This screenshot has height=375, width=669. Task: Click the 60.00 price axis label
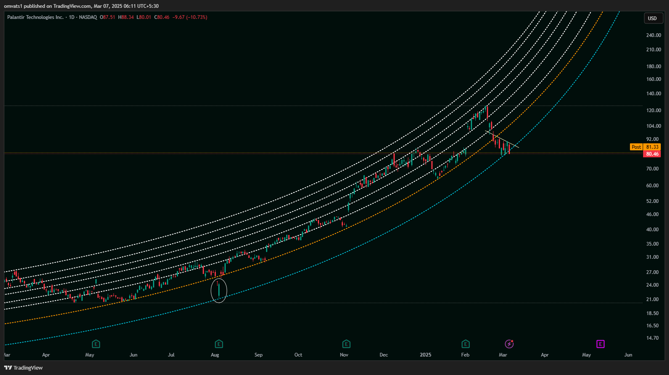click(653, 186)
